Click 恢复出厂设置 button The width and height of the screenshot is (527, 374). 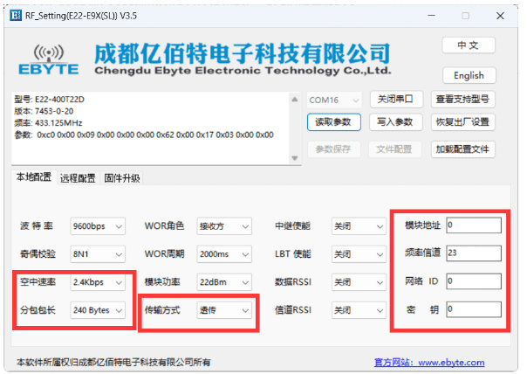(x=462, y=122)
